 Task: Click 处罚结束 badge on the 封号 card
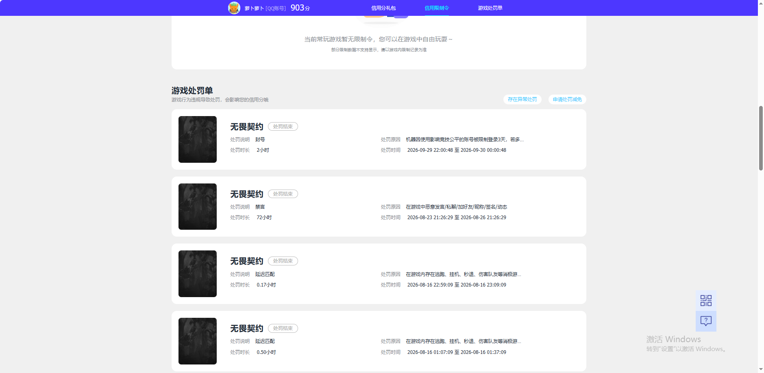pos(283,127)
